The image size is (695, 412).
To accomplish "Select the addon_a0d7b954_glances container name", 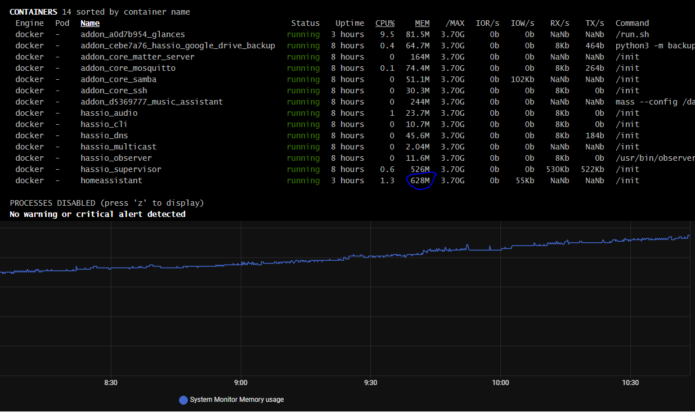I will 133,34.
